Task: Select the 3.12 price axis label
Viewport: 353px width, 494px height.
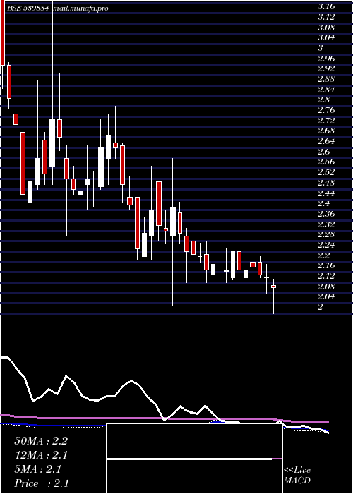Action: [x=325, y=17]
